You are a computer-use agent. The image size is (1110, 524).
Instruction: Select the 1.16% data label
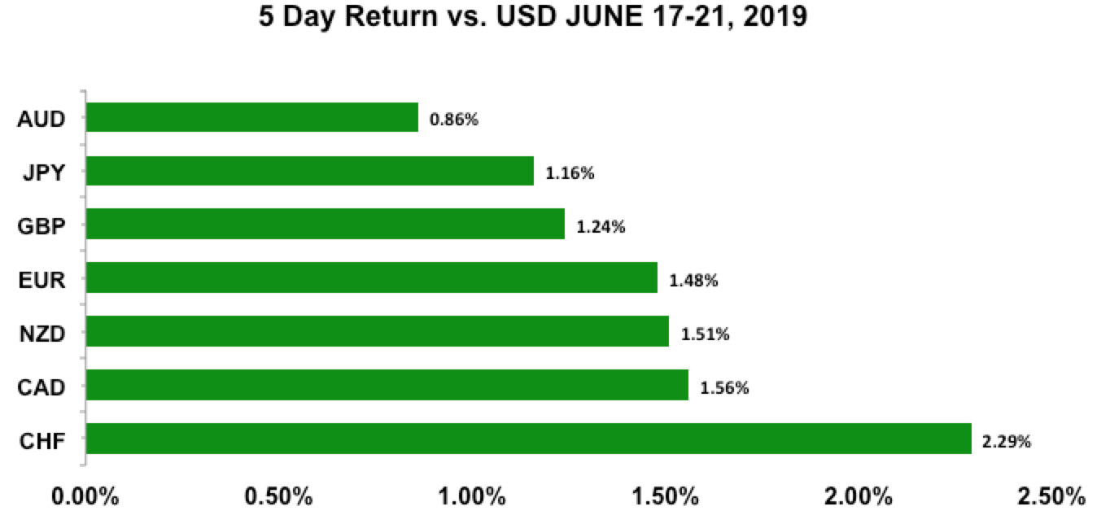click(x=570, y=173)
